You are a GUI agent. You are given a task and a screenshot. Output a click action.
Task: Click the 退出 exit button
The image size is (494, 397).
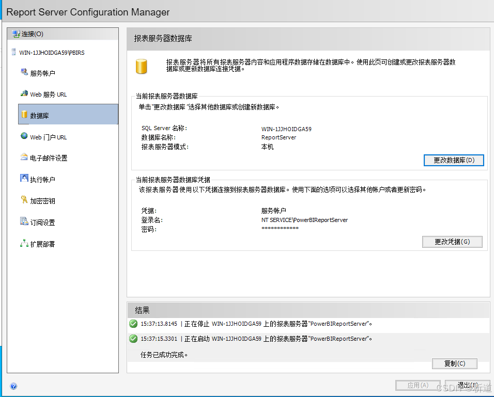coord(467,386)
